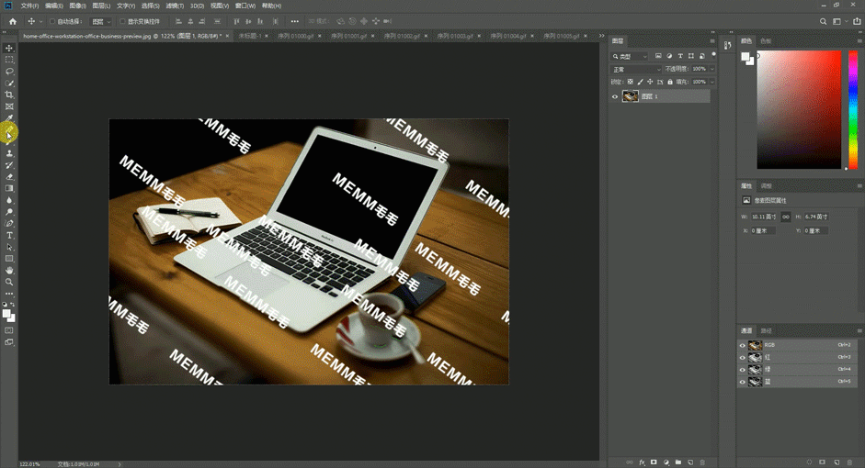Screen dimensions: 865x468
Task: Click more options ellipsis in options bar
Action: tap(294, 21)
